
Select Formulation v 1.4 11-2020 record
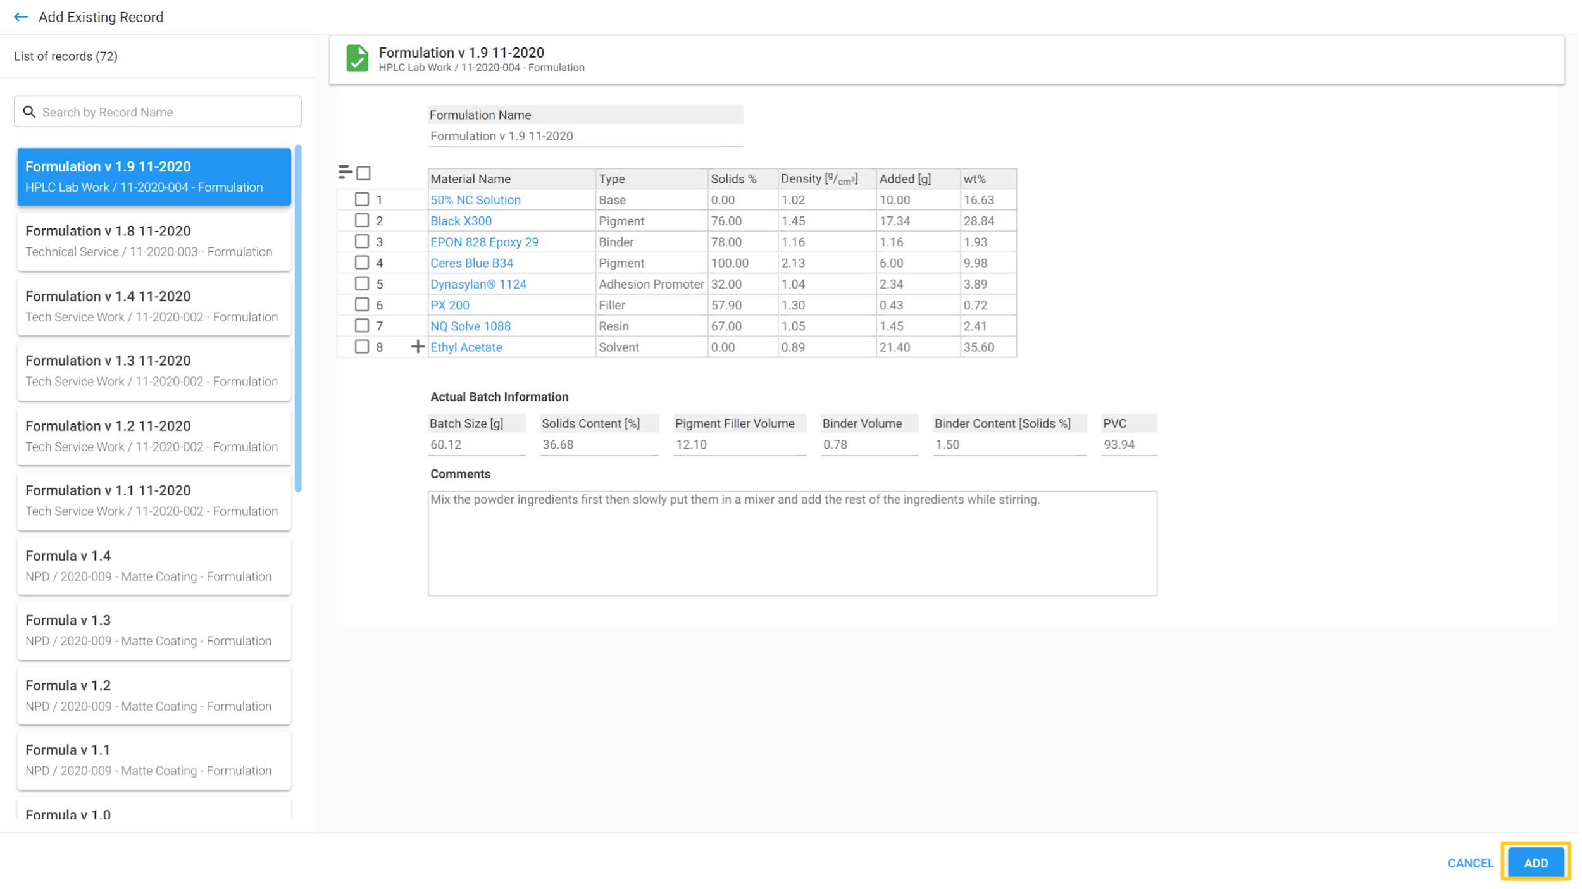(154, 307)
